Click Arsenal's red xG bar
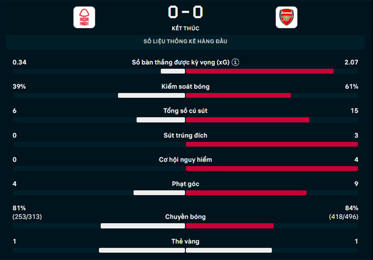The image size is (373, 260). pyautogui.click(x=259, y=71)
